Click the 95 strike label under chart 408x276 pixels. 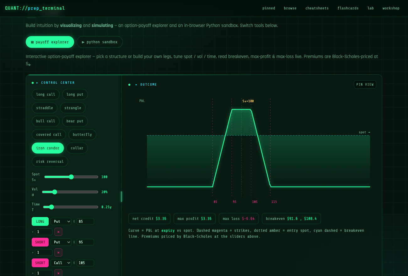click(x=235, y=202)
